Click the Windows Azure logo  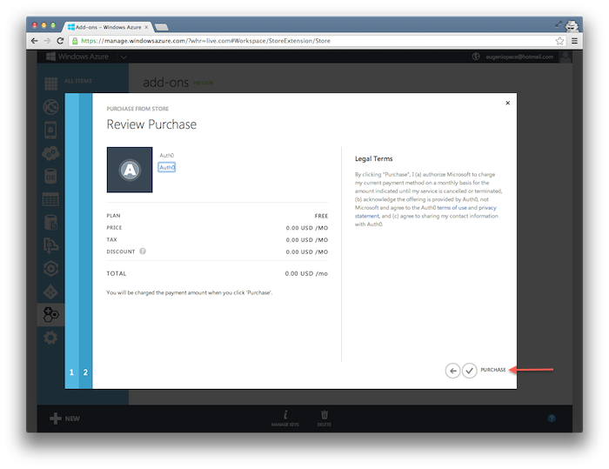click(77, 57)
